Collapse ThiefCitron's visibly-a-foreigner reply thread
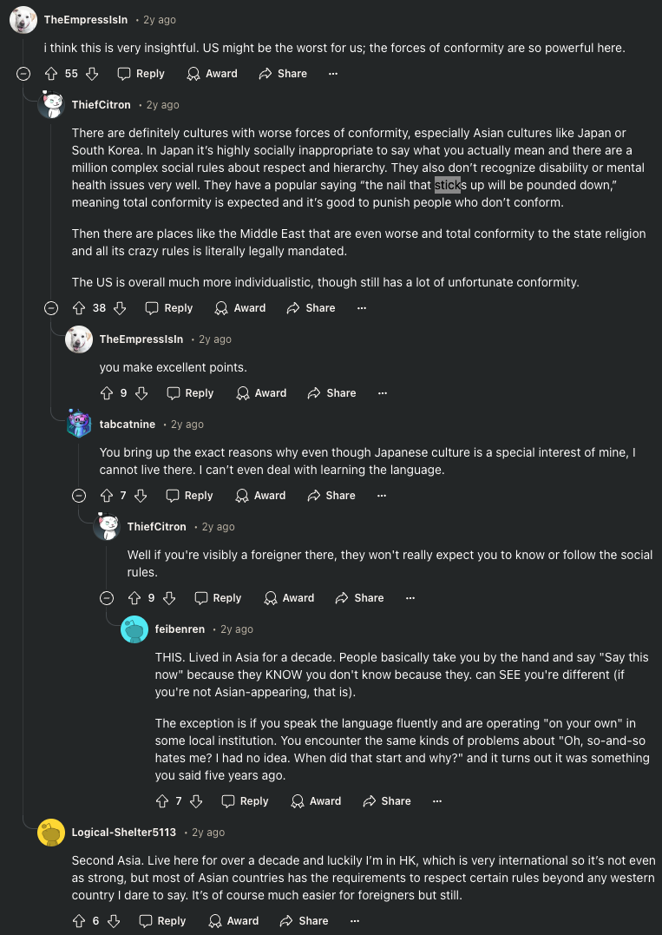Viewport: 662px width, 935px height. [107, 598]
